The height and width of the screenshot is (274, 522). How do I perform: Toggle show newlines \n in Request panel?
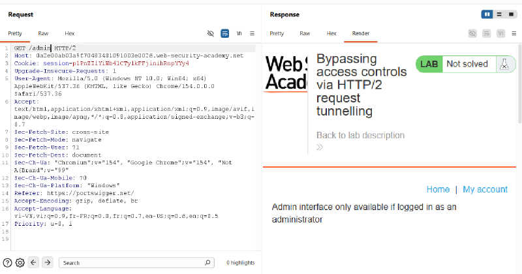pos(239,33)
